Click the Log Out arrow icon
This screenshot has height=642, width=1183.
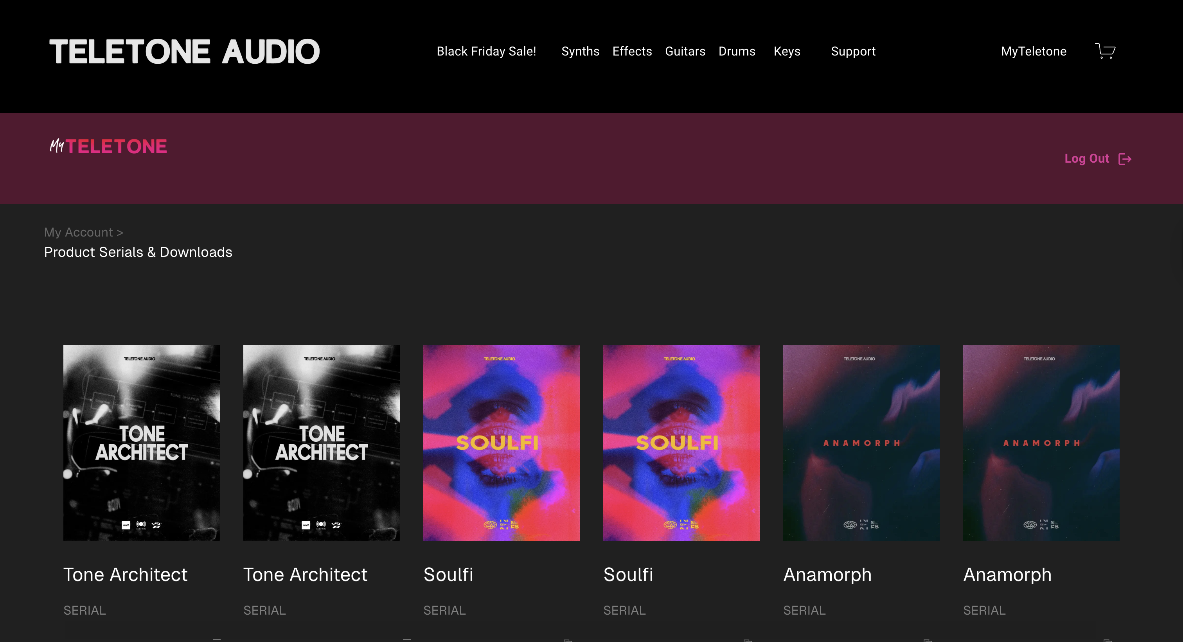point(1125,159)
